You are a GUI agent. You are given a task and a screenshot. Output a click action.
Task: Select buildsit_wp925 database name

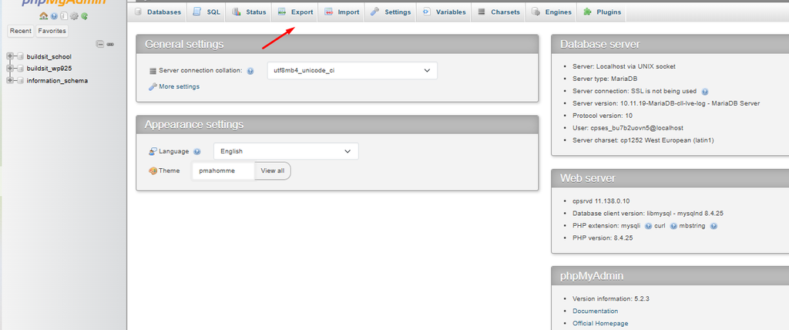[x=49, y=69]
